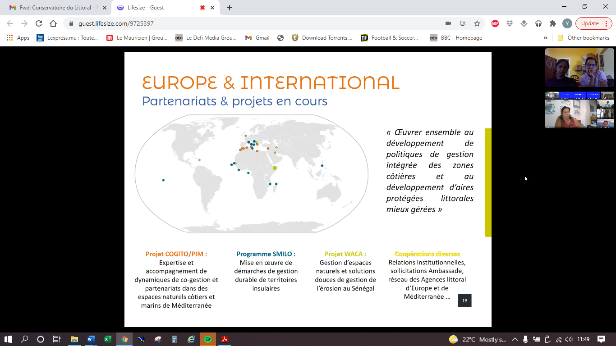Click the install app icon in address bar
616x346 pixels.
462,23
